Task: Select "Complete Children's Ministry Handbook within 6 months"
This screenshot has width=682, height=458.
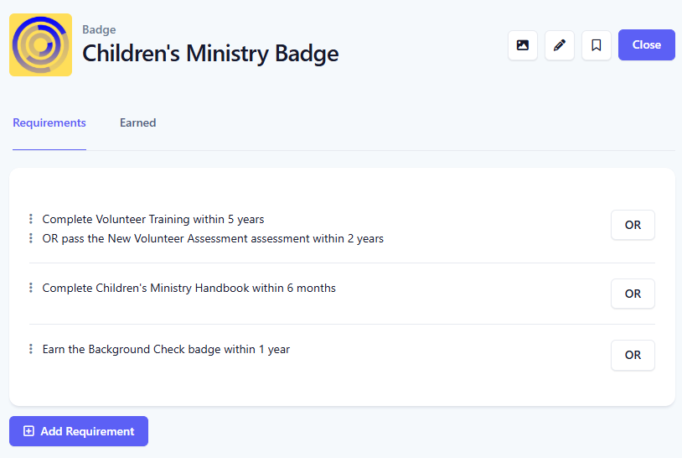Action: (x=189, y=288)
